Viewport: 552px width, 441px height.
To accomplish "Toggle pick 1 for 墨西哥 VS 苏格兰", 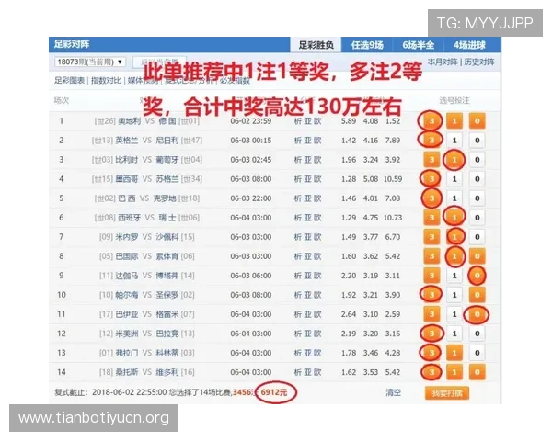I will click(x=454, y=179).
